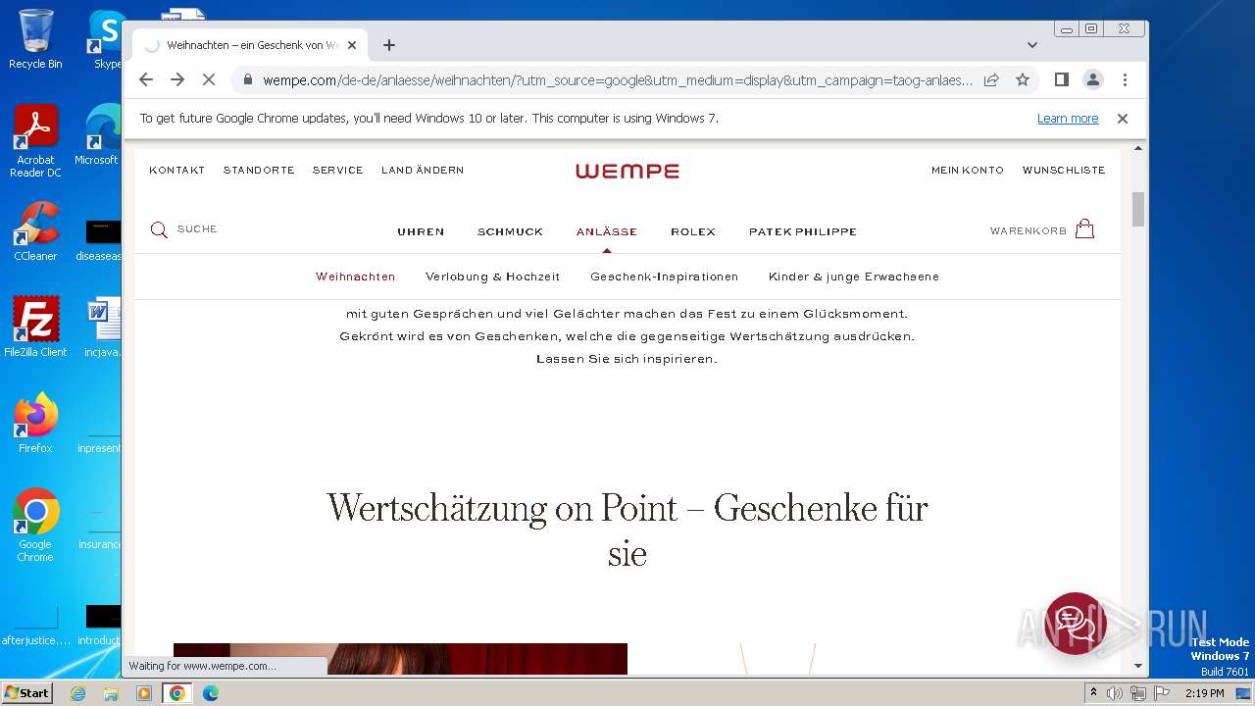Open the Firefox desktop icon
This screenshot has width=1255, height=706.
click(35, 424)
